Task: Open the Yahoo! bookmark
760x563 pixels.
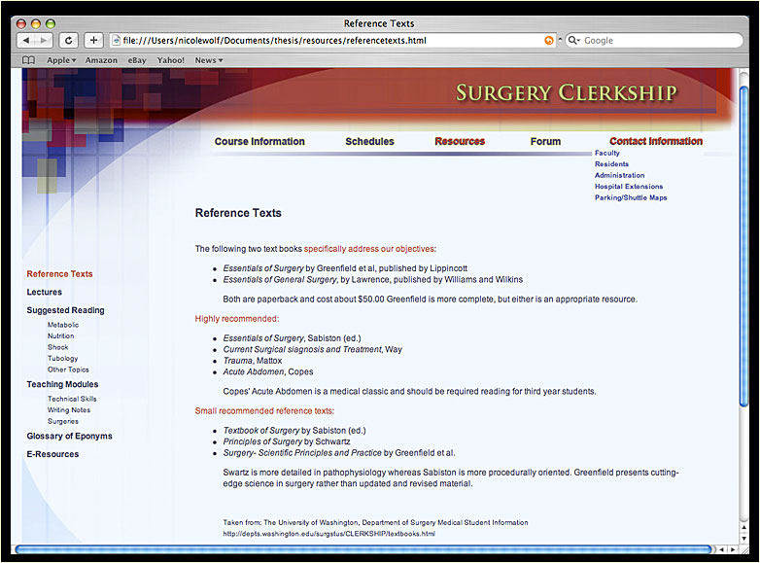Action: [x=171, y=60]
